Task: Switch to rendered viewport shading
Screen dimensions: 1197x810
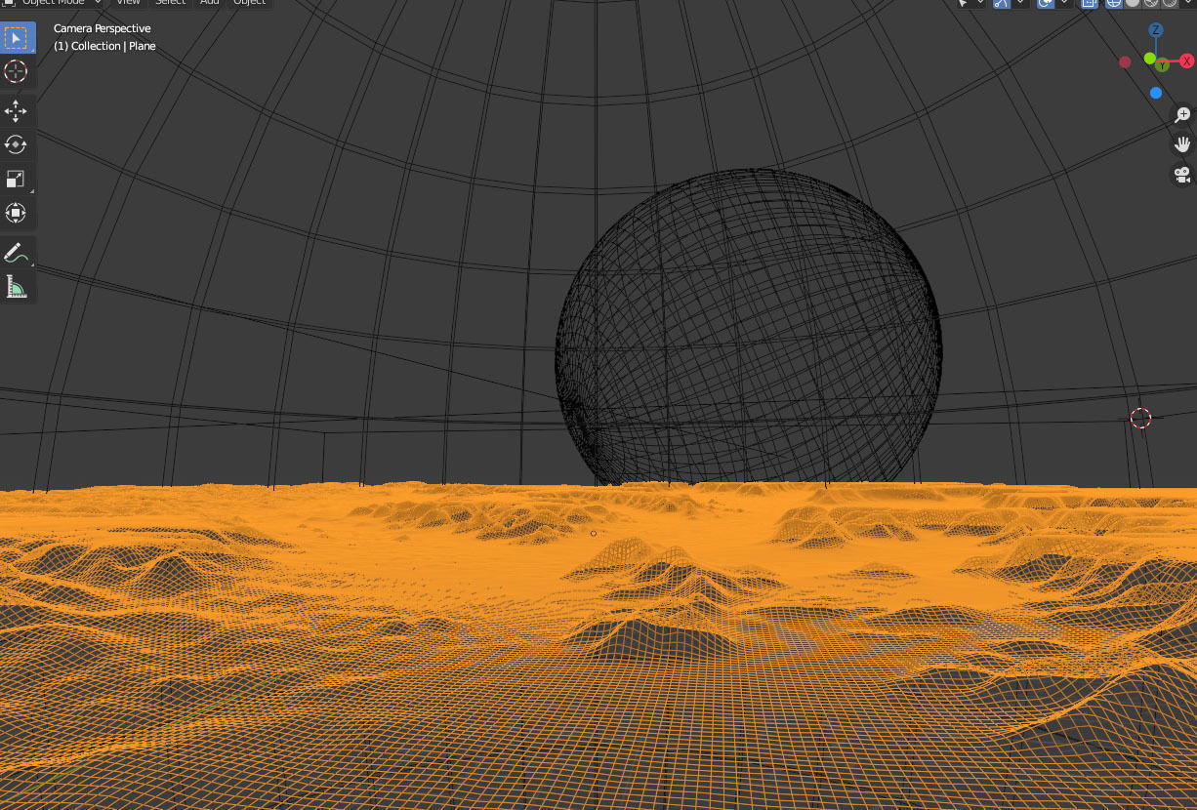Action: 1170,3
